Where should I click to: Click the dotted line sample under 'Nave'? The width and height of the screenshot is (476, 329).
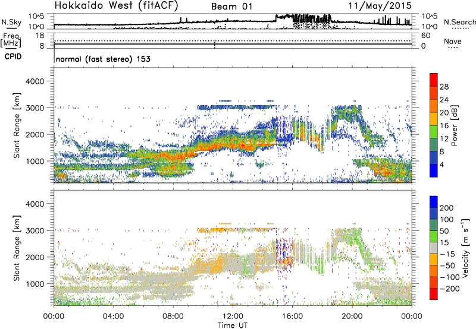pos(453,48)
